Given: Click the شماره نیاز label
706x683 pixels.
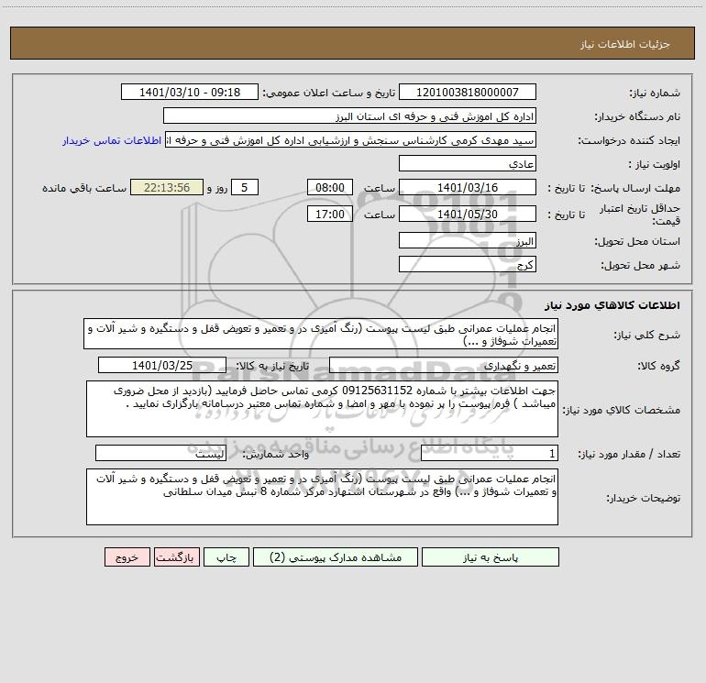Looking at the screenshot, I should point(655,93).
